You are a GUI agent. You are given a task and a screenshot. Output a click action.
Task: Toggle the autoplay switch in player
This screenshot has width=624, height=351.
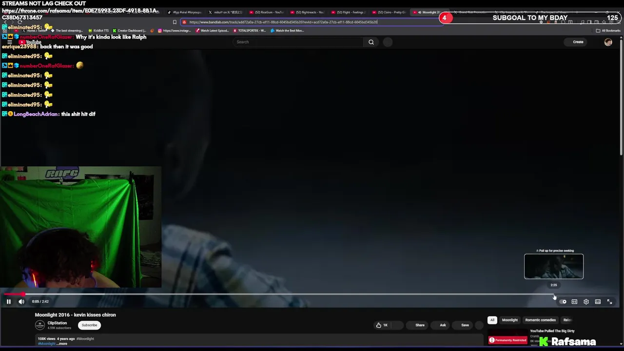pos(563,302)
